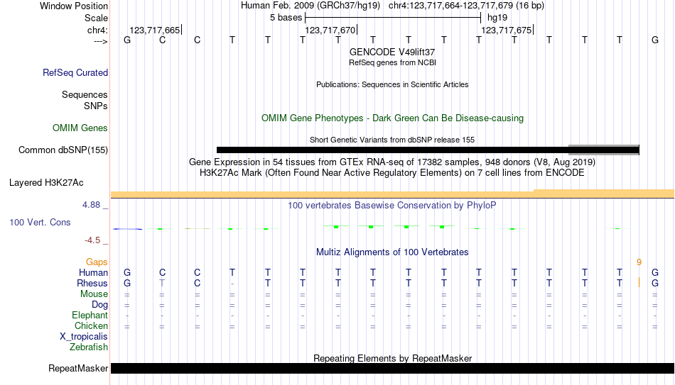
Task: Click the 123,717,665 ruler coordinate
Action: (155, 30)
